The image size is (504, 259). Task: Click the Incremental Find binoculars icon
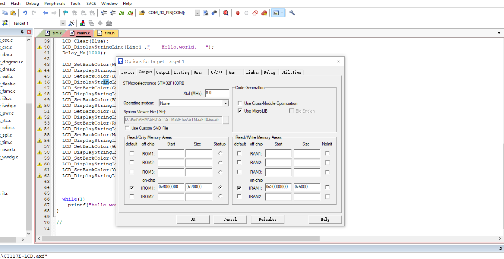coord(214,13)
